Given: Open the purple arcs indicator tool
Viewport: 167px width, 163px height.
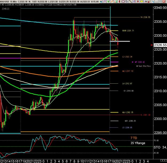Looking at the screenshot, I should pyautogui.click(x=105, y=2).
